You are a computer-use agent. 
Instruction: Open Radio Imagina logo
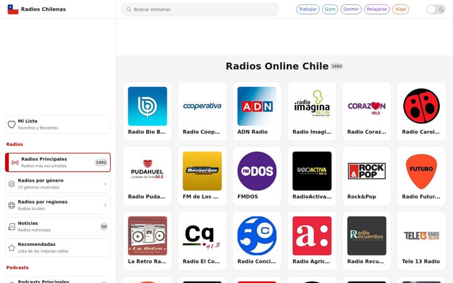[x=312, y=106]
